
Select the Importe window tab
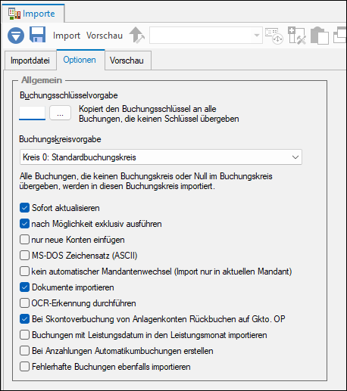pos(33,14)
